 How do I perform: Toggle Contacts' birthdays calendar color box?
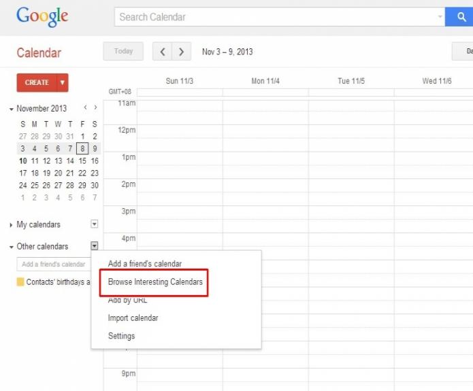[x=20, y=282]
